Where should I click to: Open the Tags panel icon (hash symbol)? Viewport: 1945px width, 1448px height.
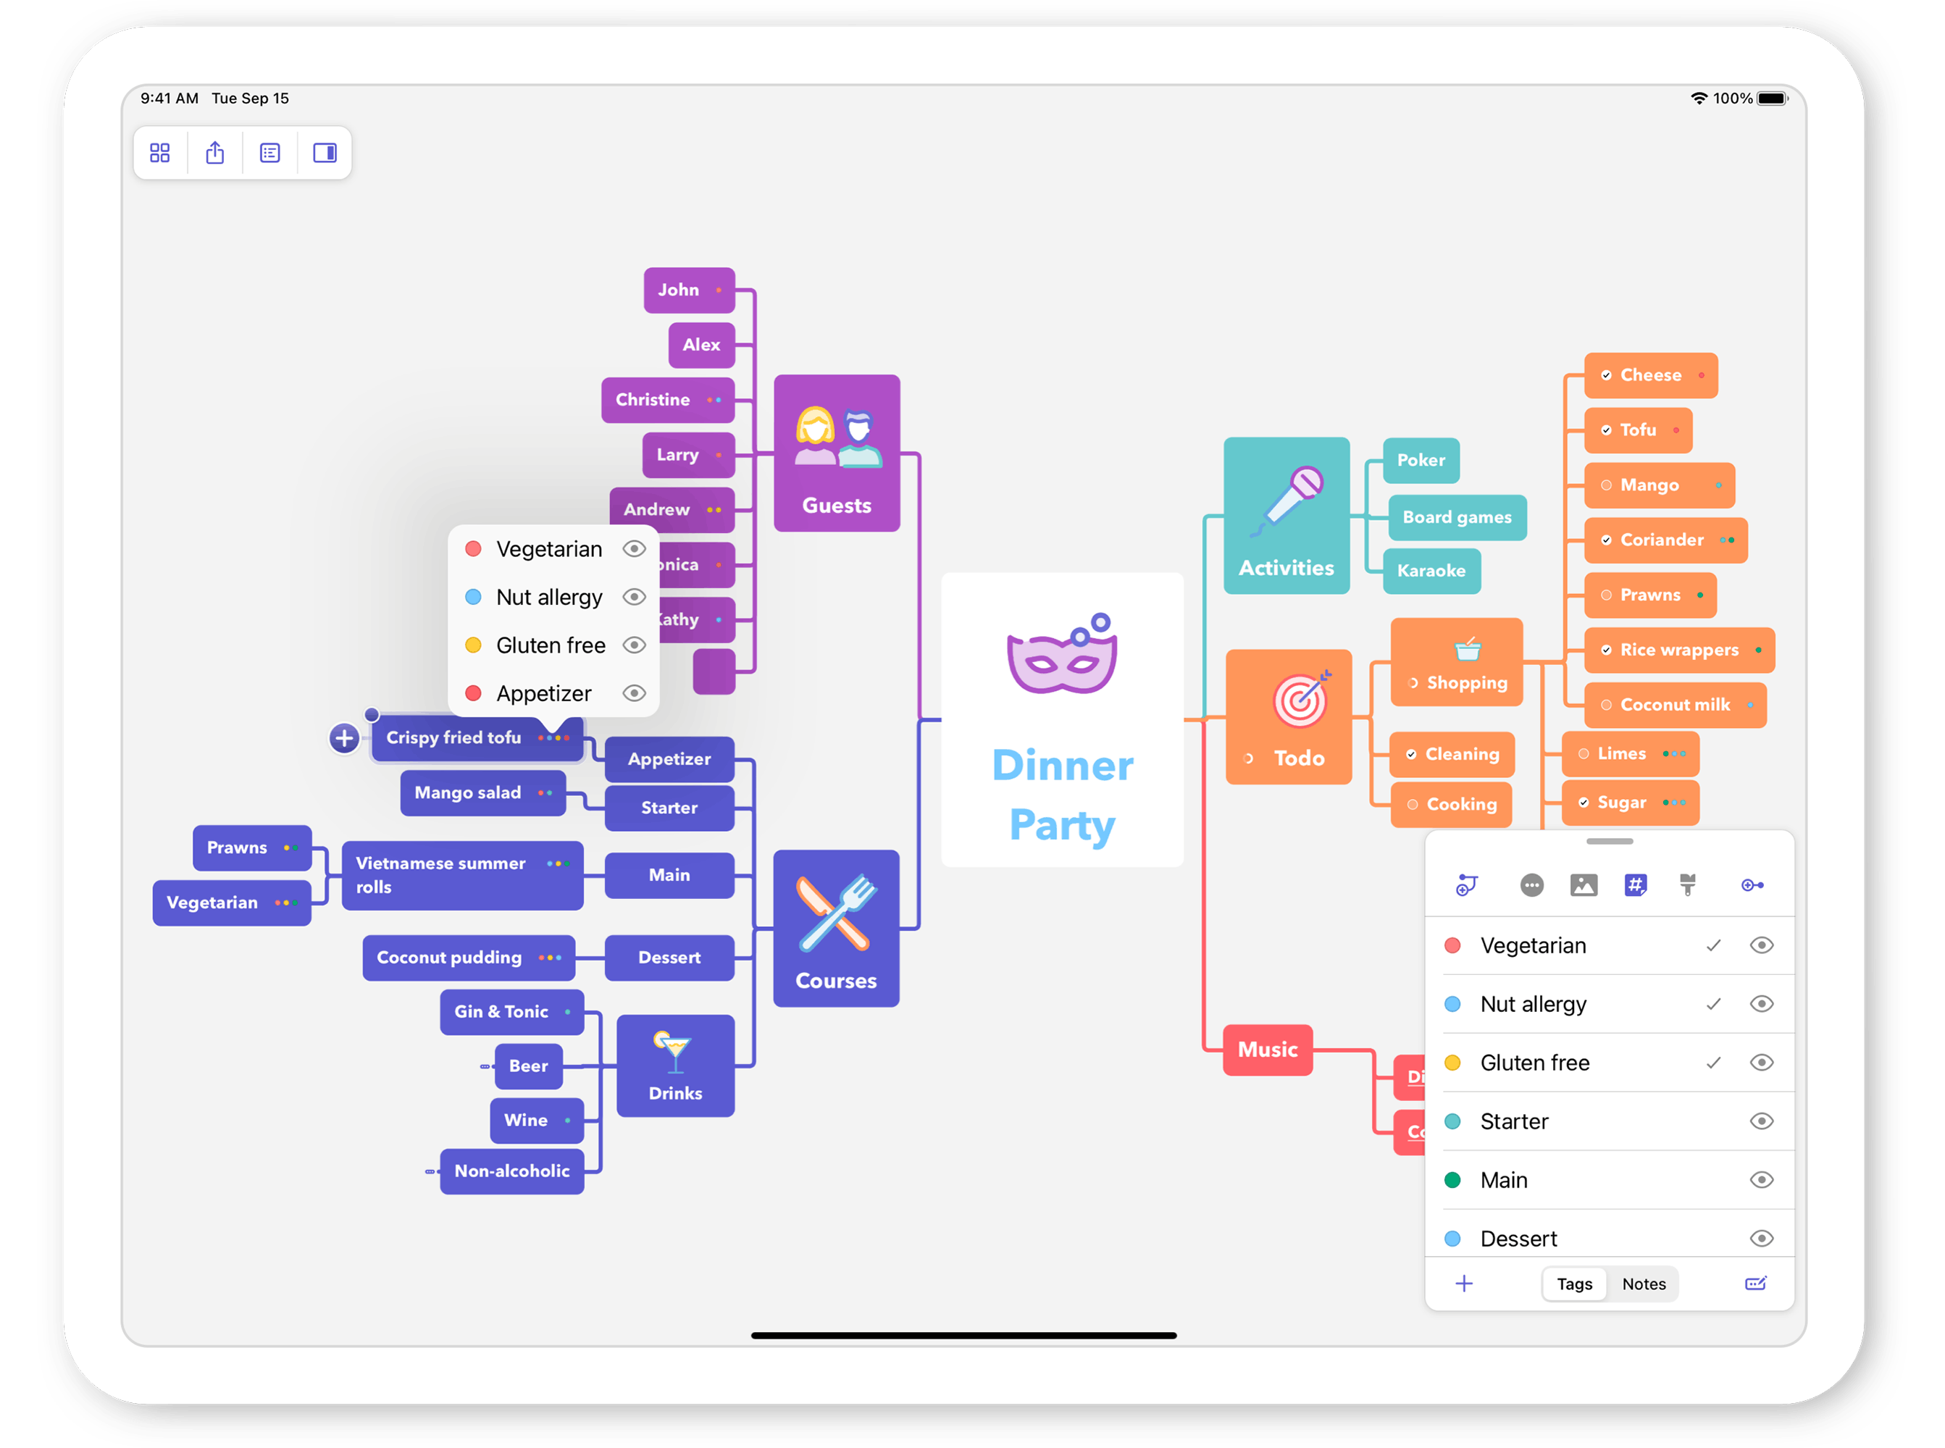pyautogui.click(x=1637, y=885)
